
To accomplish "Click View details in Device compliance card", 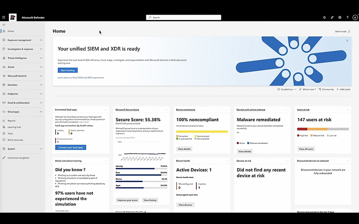I will [184, 149].
